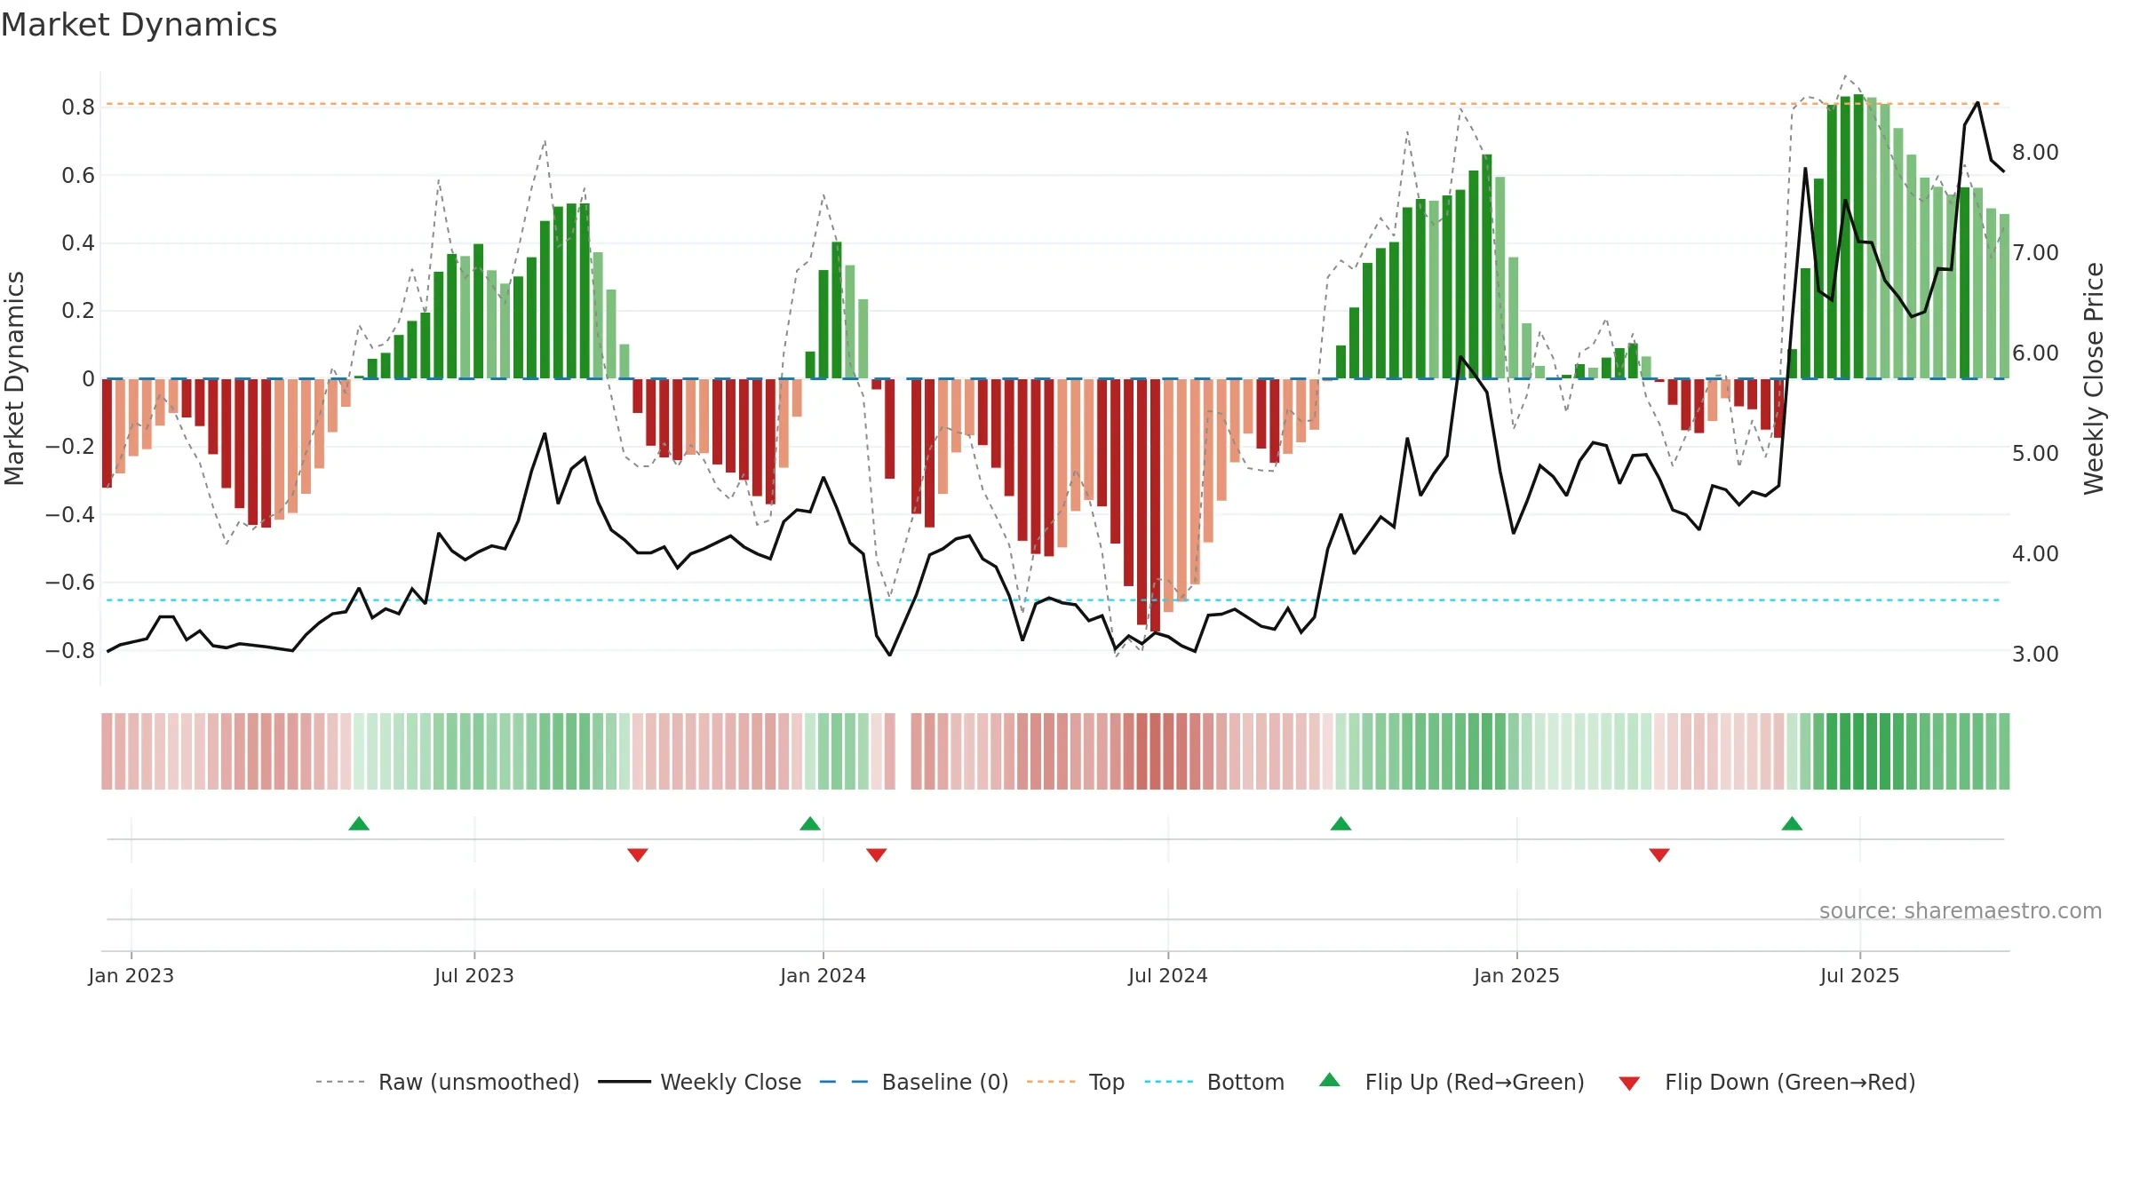Select the red flip-down marker after Jul 2023
2132x1199 pixels.
pos(638,855)
